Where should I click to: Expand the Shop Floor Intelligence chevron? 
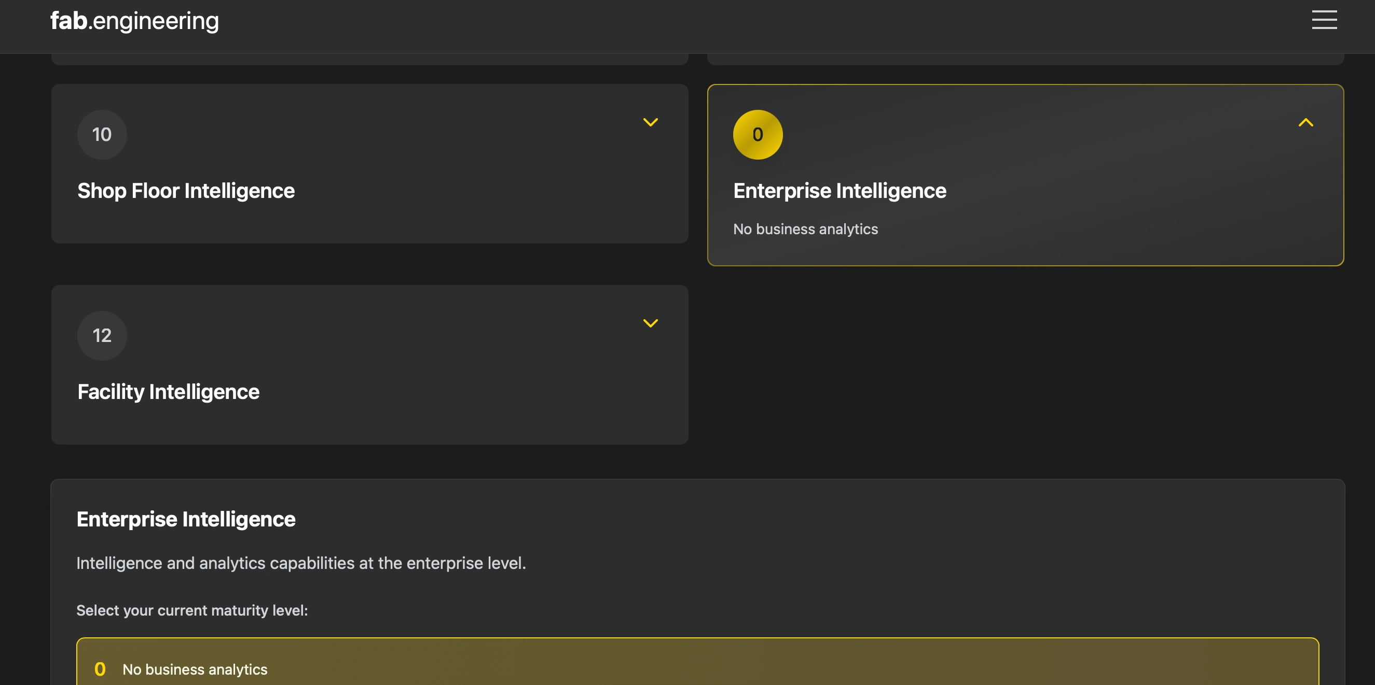tap(650, 123)
